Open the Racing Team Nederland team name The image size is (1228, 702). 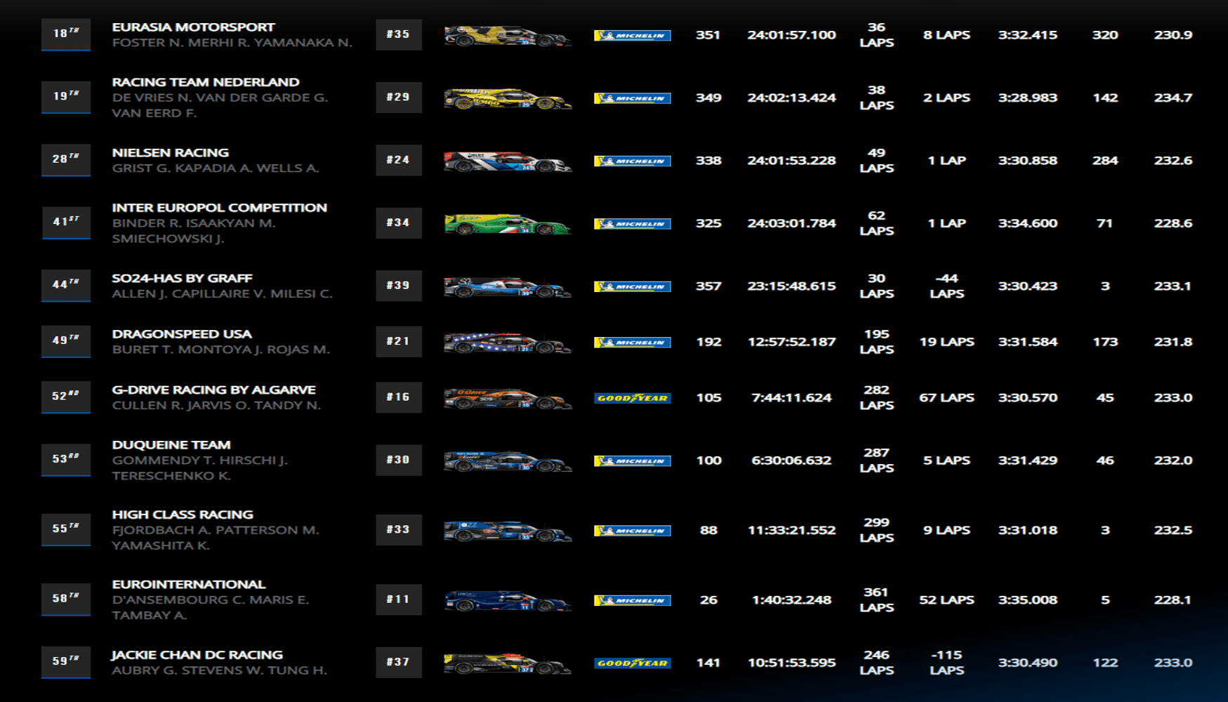(206, 82)
